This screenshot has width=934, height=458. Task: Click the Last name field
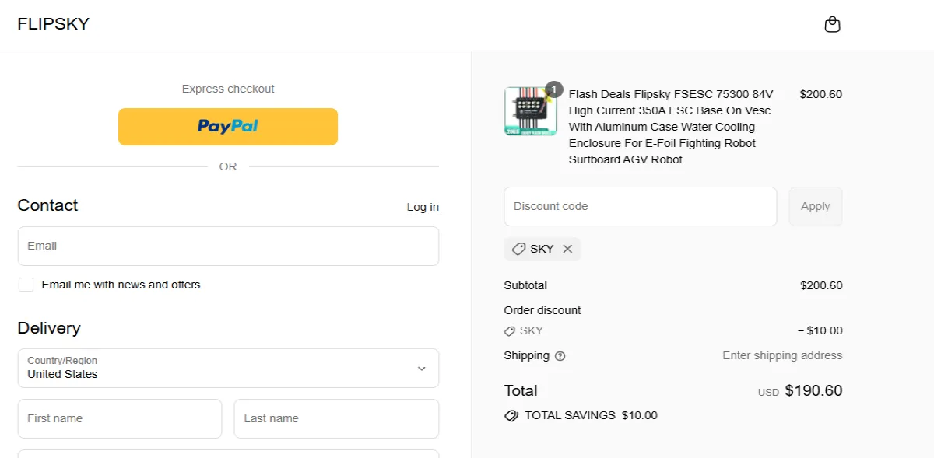point(336,418)
